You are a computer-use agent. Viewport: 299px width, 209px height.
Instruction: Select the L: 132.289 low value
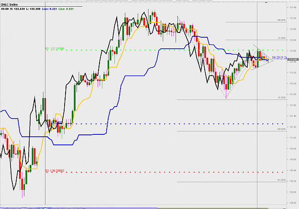[x=33, y=9]
